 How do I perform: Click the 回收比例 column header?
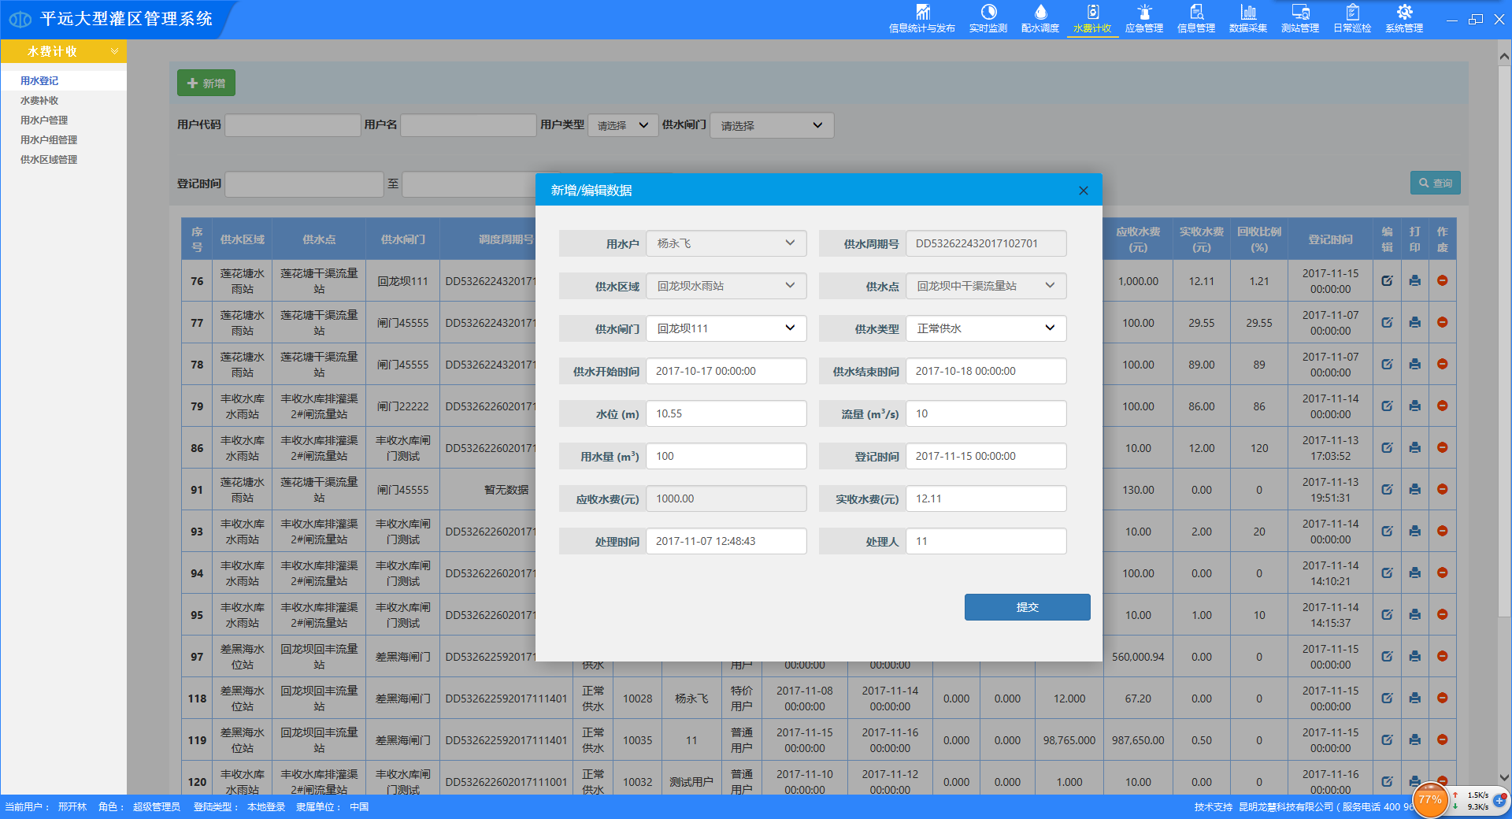(x=1259, y=239)
